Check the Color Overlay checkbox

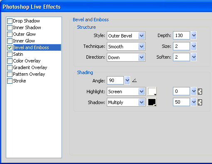10,61
